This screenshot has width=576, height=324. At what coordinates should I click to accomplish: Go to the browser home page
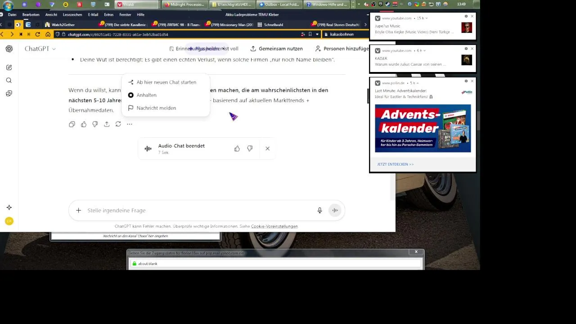pyautogui.click(x=48, y=34)
